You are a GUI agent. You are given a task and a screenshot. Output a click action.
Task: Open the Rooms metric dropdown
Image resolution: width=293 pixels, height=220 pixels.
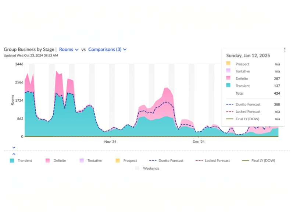tap(69, 50)
